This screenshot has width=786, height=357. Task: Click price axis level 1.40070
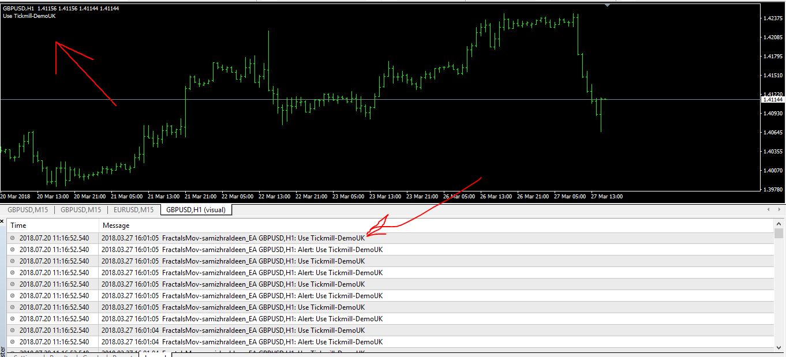(x=772, y=171)
